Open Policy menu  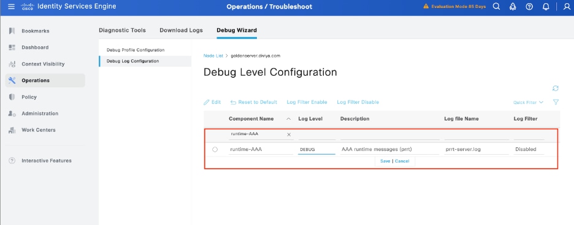[29, 97]
